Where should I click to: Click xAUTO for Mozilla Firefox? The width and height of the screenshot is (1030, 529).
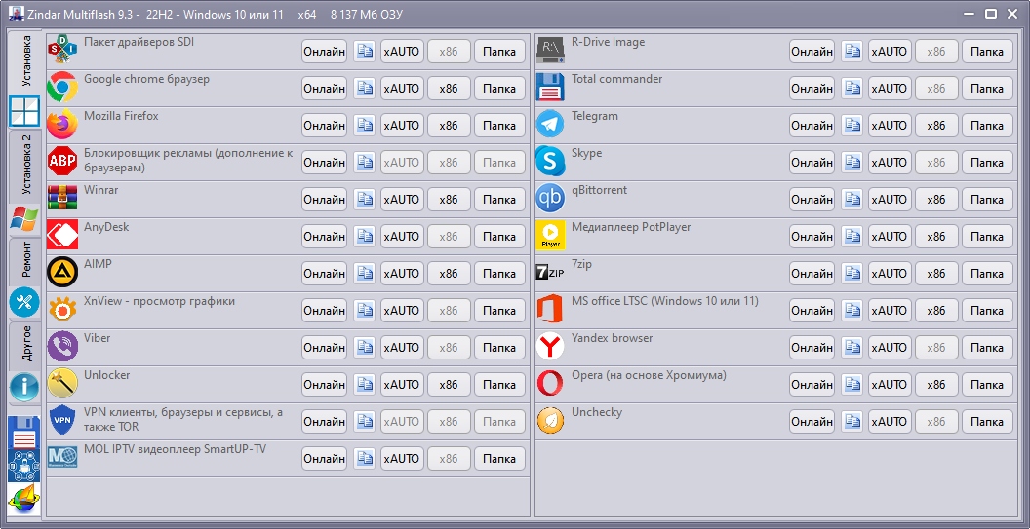tap(402, 125)
